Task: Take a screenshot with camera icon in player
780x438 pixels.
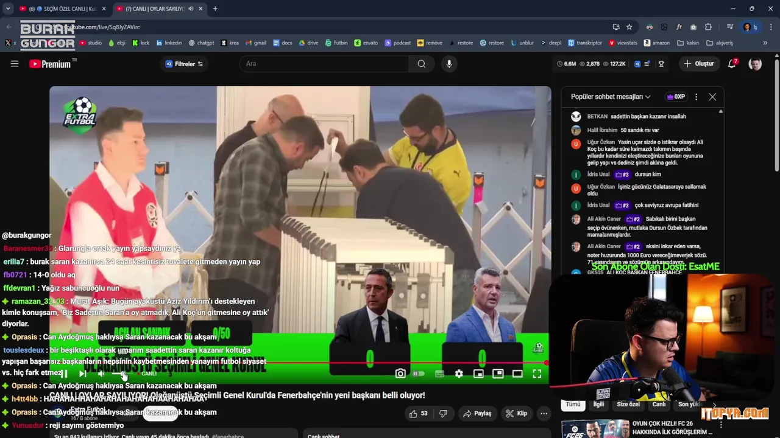Action: click(400, 374)
